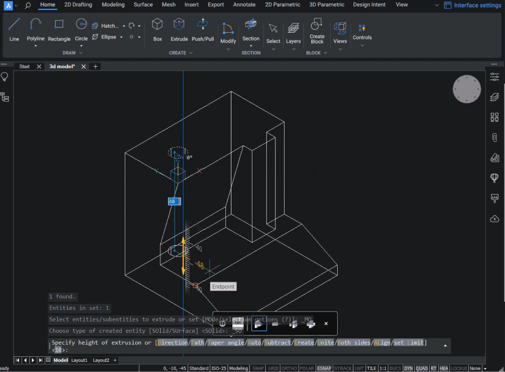The width and height of the screenshot is (505, 372).
Task: Enable ORTHO mode in the status bar
Action: [289, 368]
